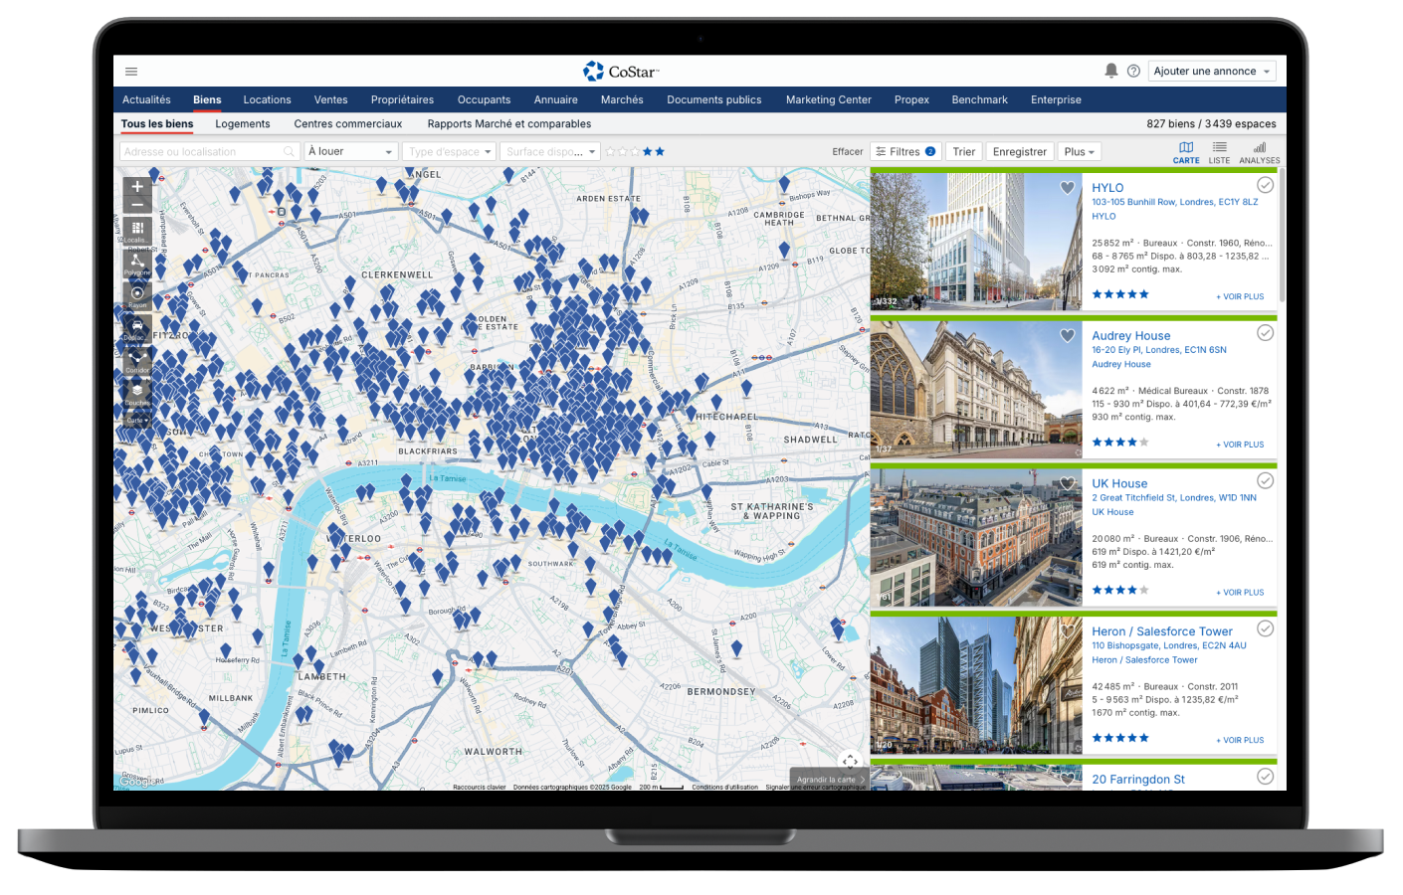The width and height of the screenshot is (1403, 895).
Task: Open the Type d'espace dropdown
Action: point(450,152)
